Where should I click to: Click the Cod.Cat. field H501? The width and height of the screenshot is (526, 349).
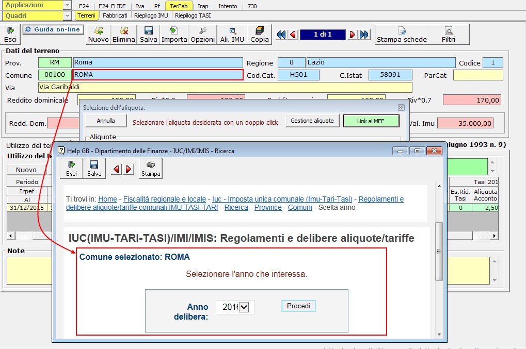pos(298,75)
